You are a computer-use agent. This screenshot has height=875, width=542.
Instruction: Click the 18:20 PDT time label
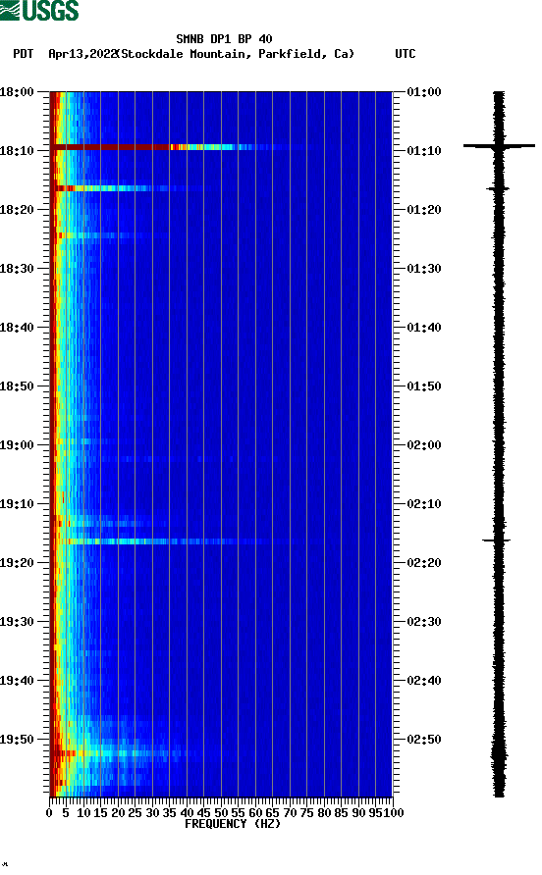[17, 210]
